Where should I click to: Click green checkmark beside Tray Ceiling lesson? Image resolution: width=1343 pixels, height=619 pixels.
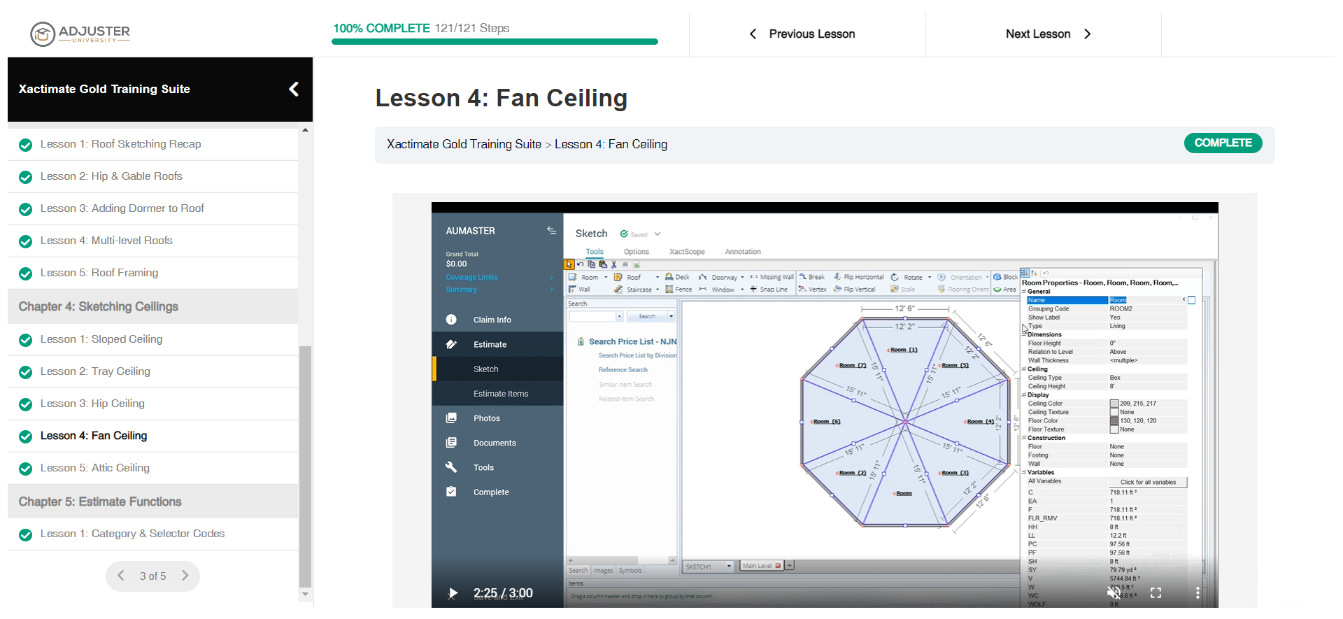[26, 372]
